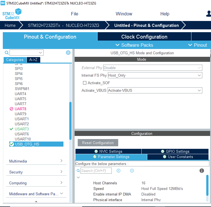Click the peripheral list vertical scrollbar
This screenshot has height=207, width=211.
70,121
